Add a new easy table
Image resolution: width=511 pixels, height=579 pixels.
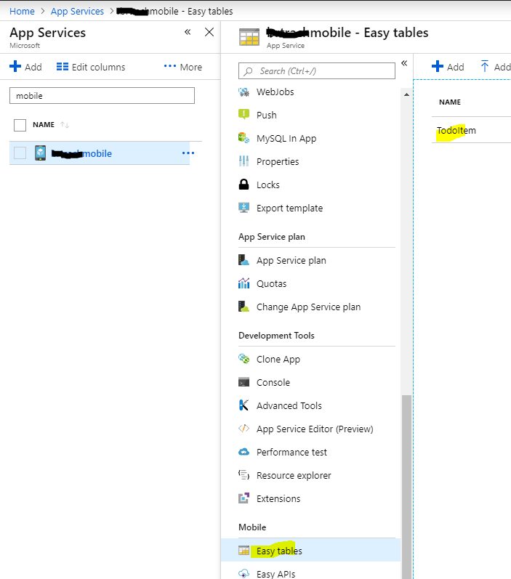pyautogui.click(x=448, y=67)
